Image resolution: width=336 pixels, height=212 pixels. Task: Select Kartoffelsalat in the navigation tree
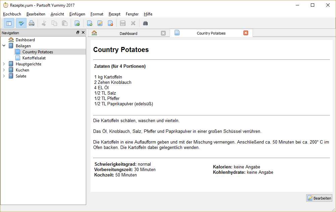(x=34, y=58)
